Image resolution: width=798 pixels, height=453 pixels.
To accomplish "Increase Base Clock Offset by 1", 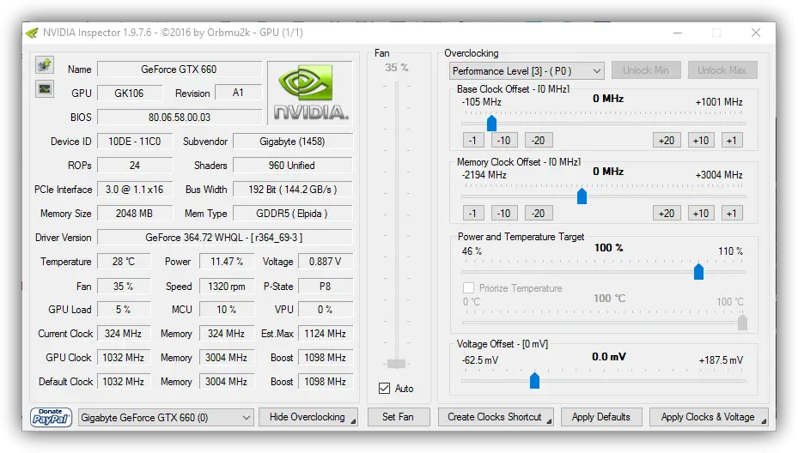I will pyautogui.click(x=732, y=141).
